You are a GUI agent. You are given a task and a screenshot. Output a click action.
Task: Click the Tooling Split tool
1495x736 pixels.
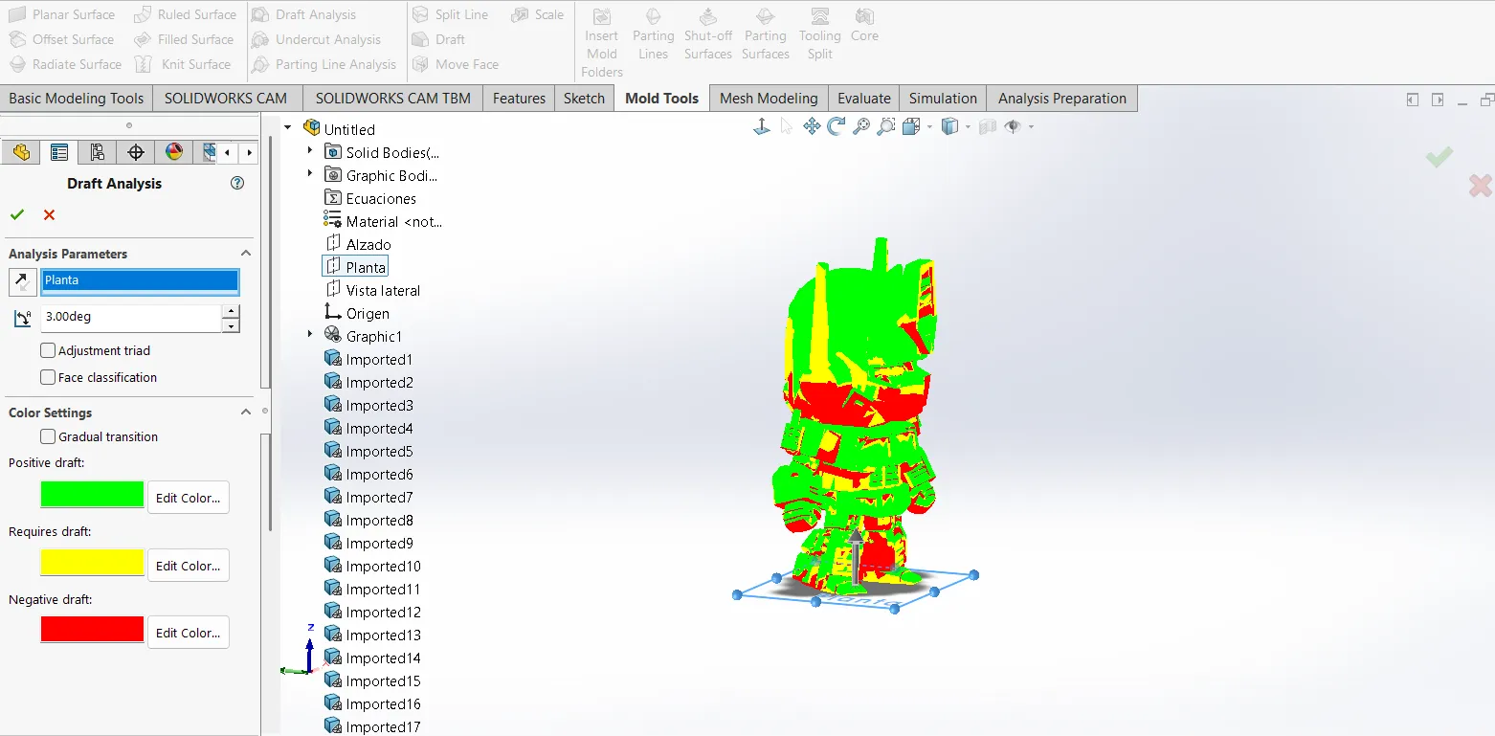pyautogui.click(x=820, y=34)
